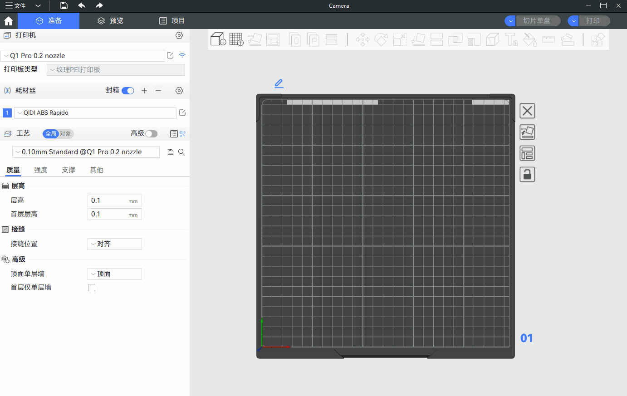The height and width of the screenshot is (396, 627).
Task: Add a new plate from the toolbar
Action: pyautogui.click(x=236, y=39)
